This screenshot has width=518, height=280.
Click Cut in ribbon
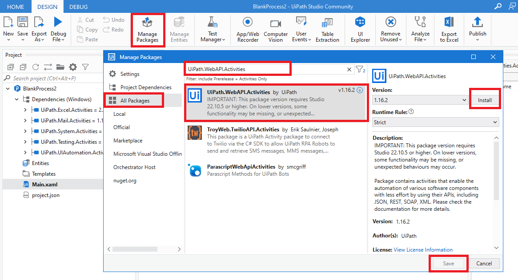86,20
